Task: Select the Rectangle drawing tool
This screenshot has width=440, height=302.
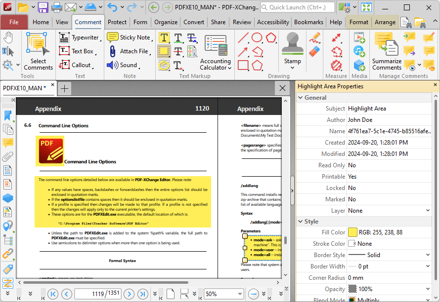Action: click(x=243, y=65)
